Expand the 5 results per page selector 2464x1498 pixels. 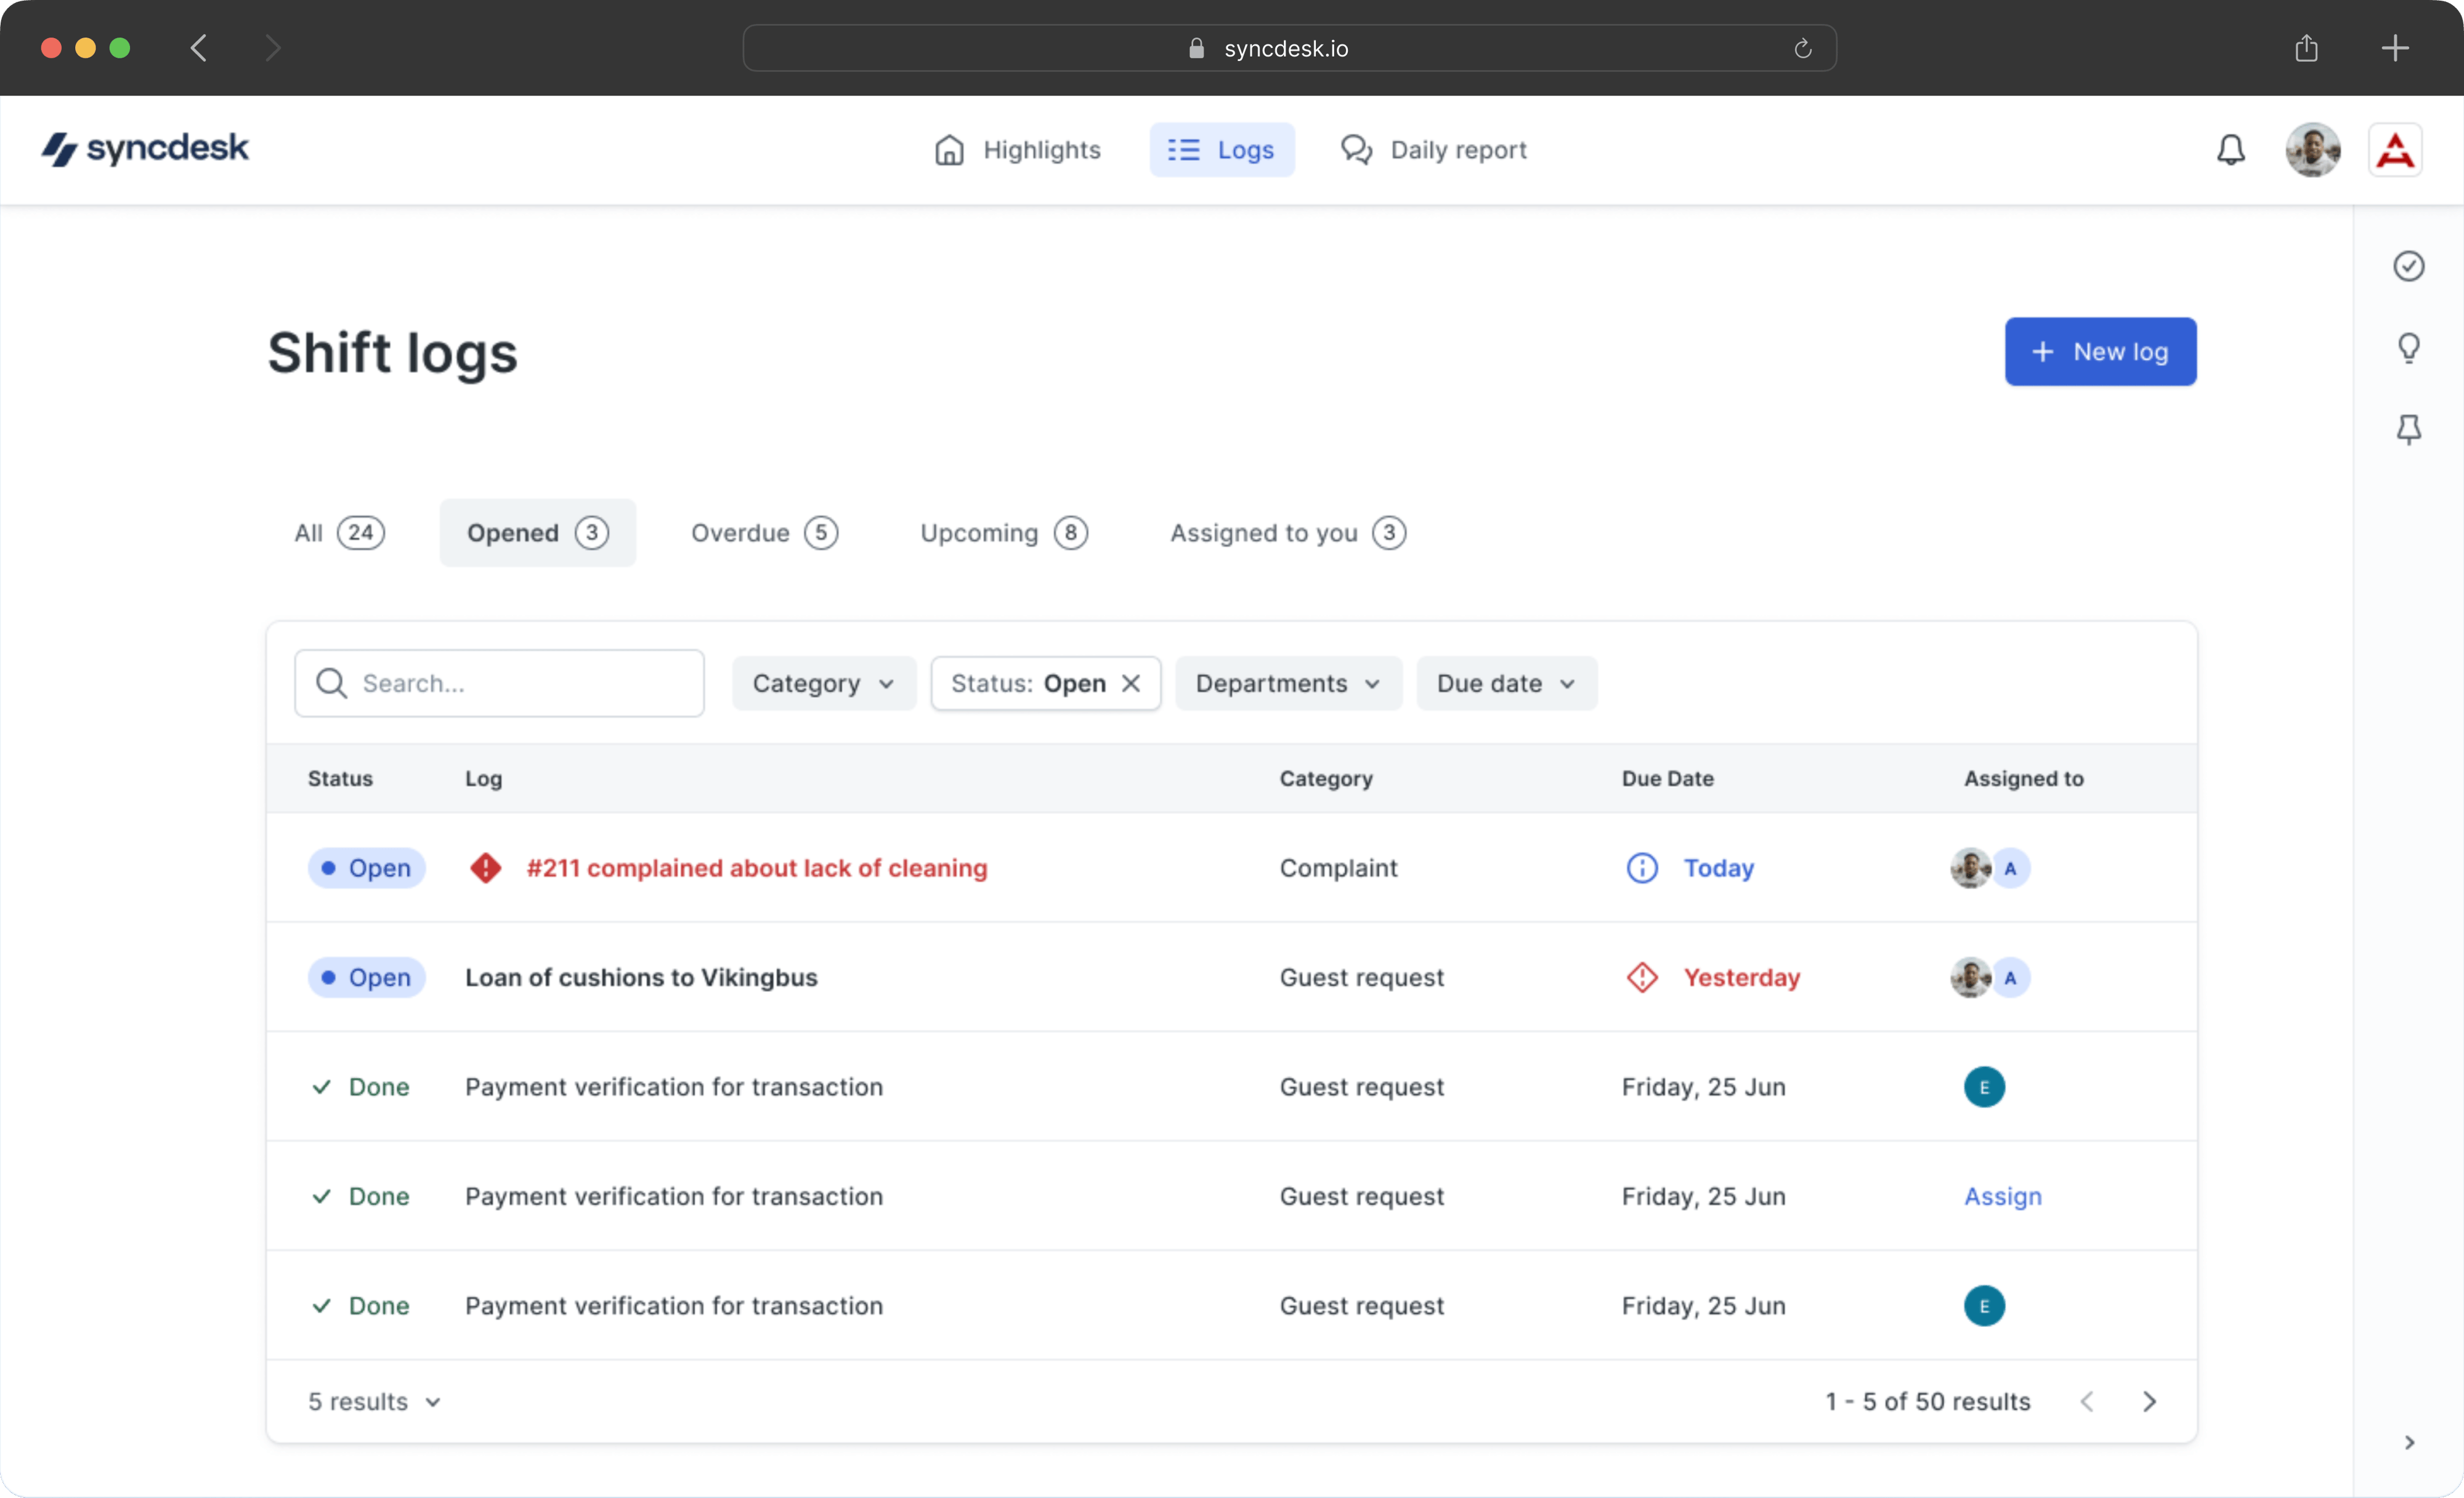pos(374,1401)
